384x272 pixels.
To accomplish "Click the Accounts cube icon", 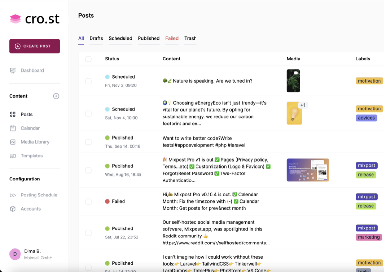I will click(x=13, y=209).
